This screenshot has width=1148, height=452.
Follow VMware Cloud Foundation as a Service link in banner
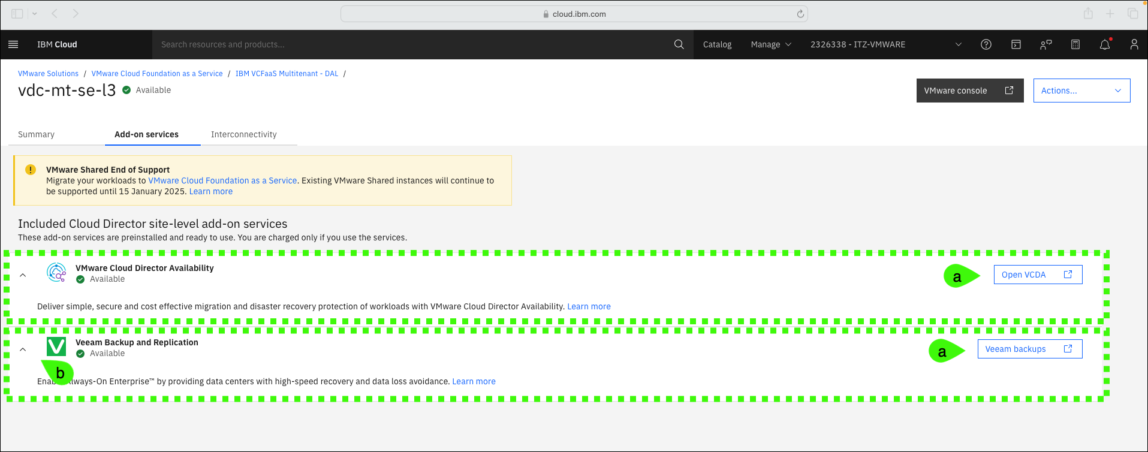coord(222,180)
